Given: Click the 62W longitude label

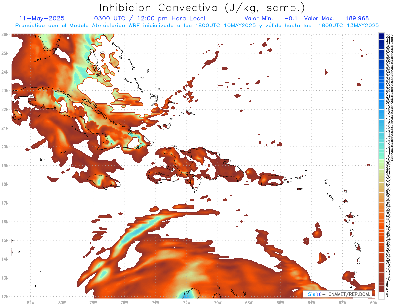Looking at the screenshot, I should [342, 302].
